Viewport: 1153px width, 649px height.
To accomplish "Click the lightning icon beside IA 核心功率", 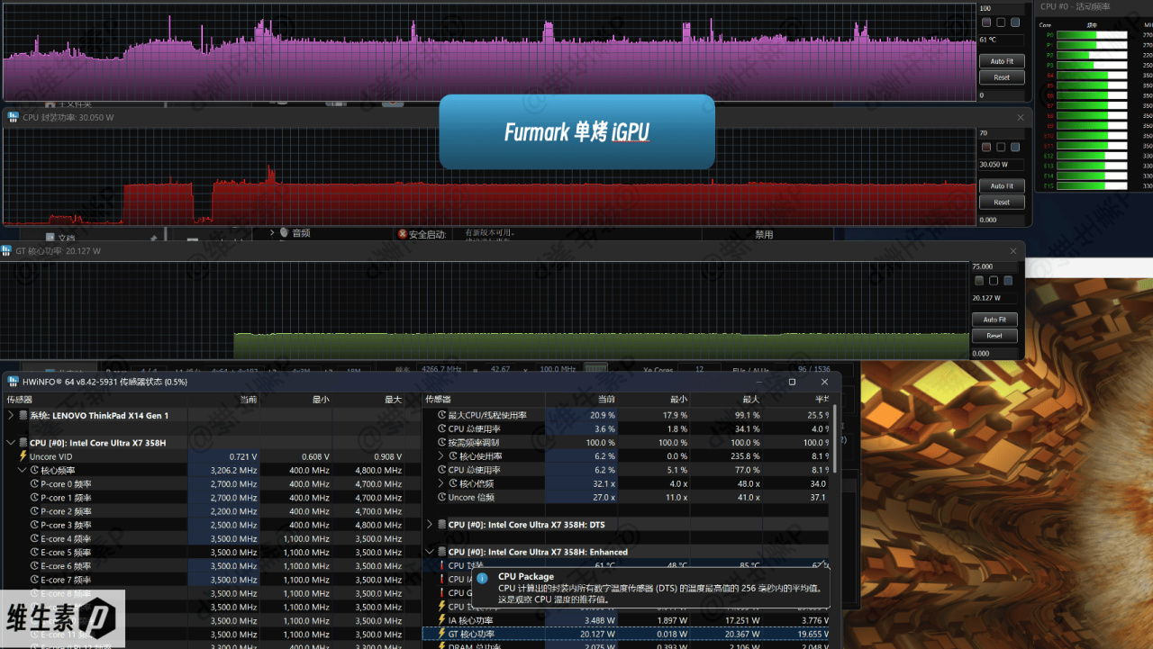I will point(441,620).
